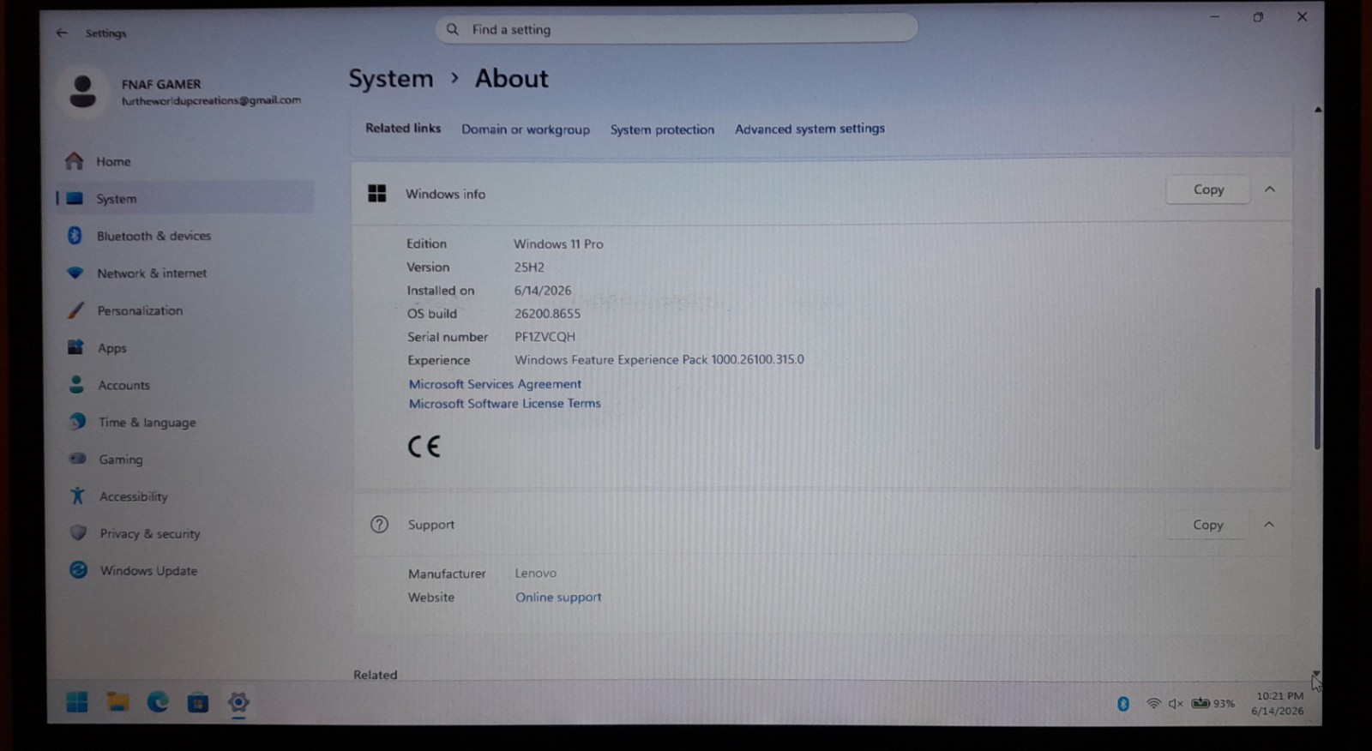The height and width of the screenshot is (751, 1372).
Task: Click the Installed on date 6/14/2026
Action: 543,291
